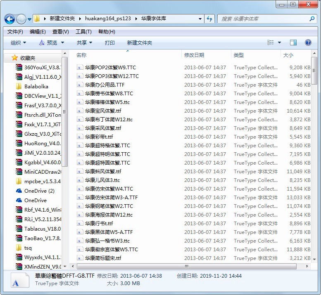Select the 华康超特明体繁.TTC file icon
The width and height of the screenshot is (321, 295).
click(x=80, y=154)
